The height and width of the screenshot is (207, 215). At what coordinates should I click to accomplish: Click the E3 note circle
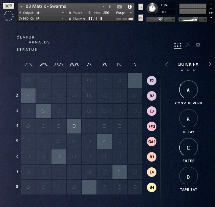coord(152,111)
